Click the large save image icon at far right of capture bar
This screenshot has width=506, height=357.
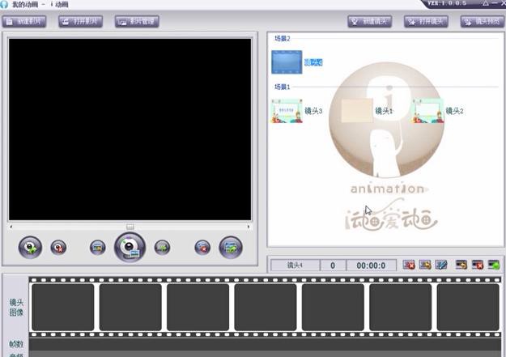point(231,248)
